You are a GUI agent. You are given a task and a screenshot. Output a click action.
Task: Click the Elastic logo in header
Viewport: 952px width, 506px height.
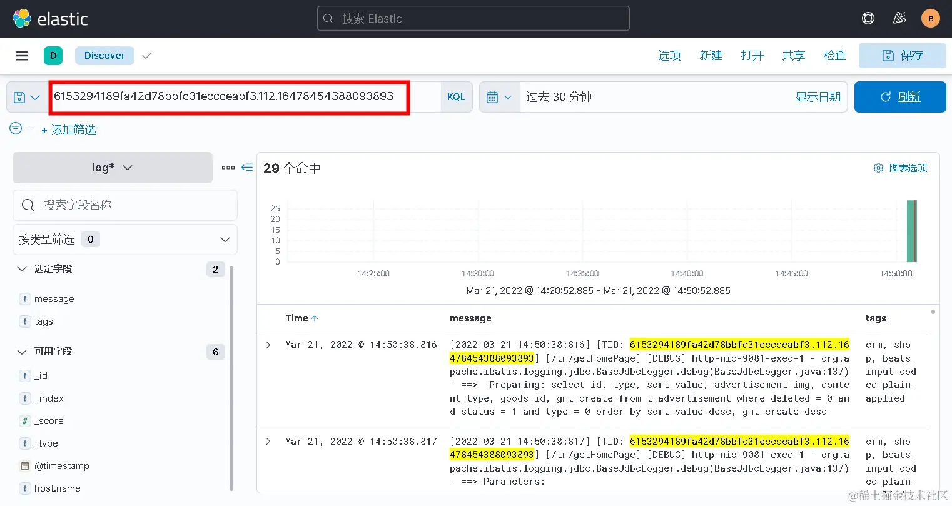(x=50, y=19)
